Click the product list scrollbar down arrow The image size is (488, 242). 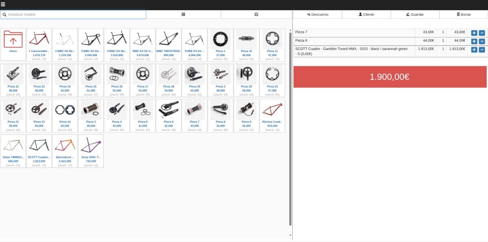point(290,235)
